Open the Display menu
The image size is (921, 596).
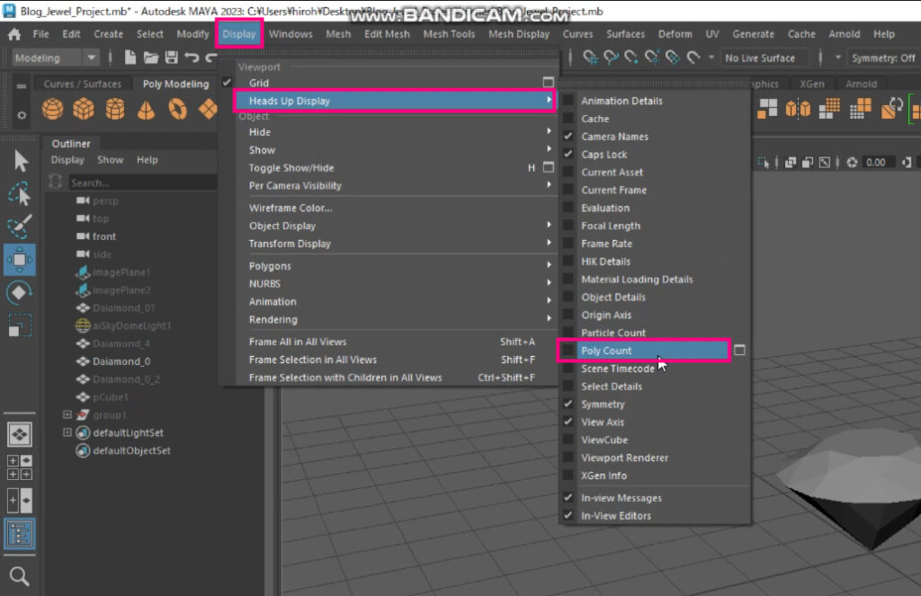(x=239, y=34)
